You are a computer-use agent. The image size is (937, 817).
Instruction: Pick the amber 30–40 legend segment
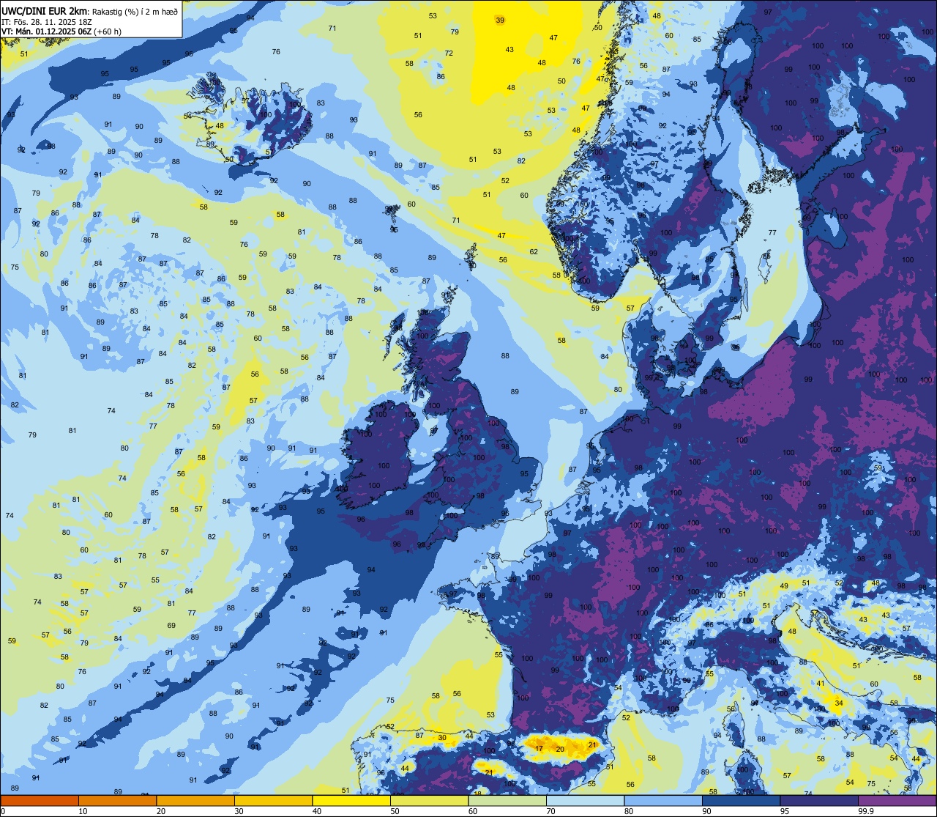coord(273,800)
